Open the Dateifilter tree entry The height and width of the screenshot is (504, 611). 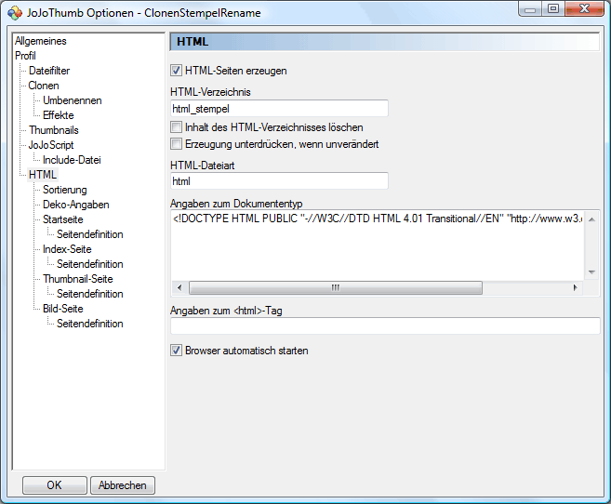click(x=49, y=71)
